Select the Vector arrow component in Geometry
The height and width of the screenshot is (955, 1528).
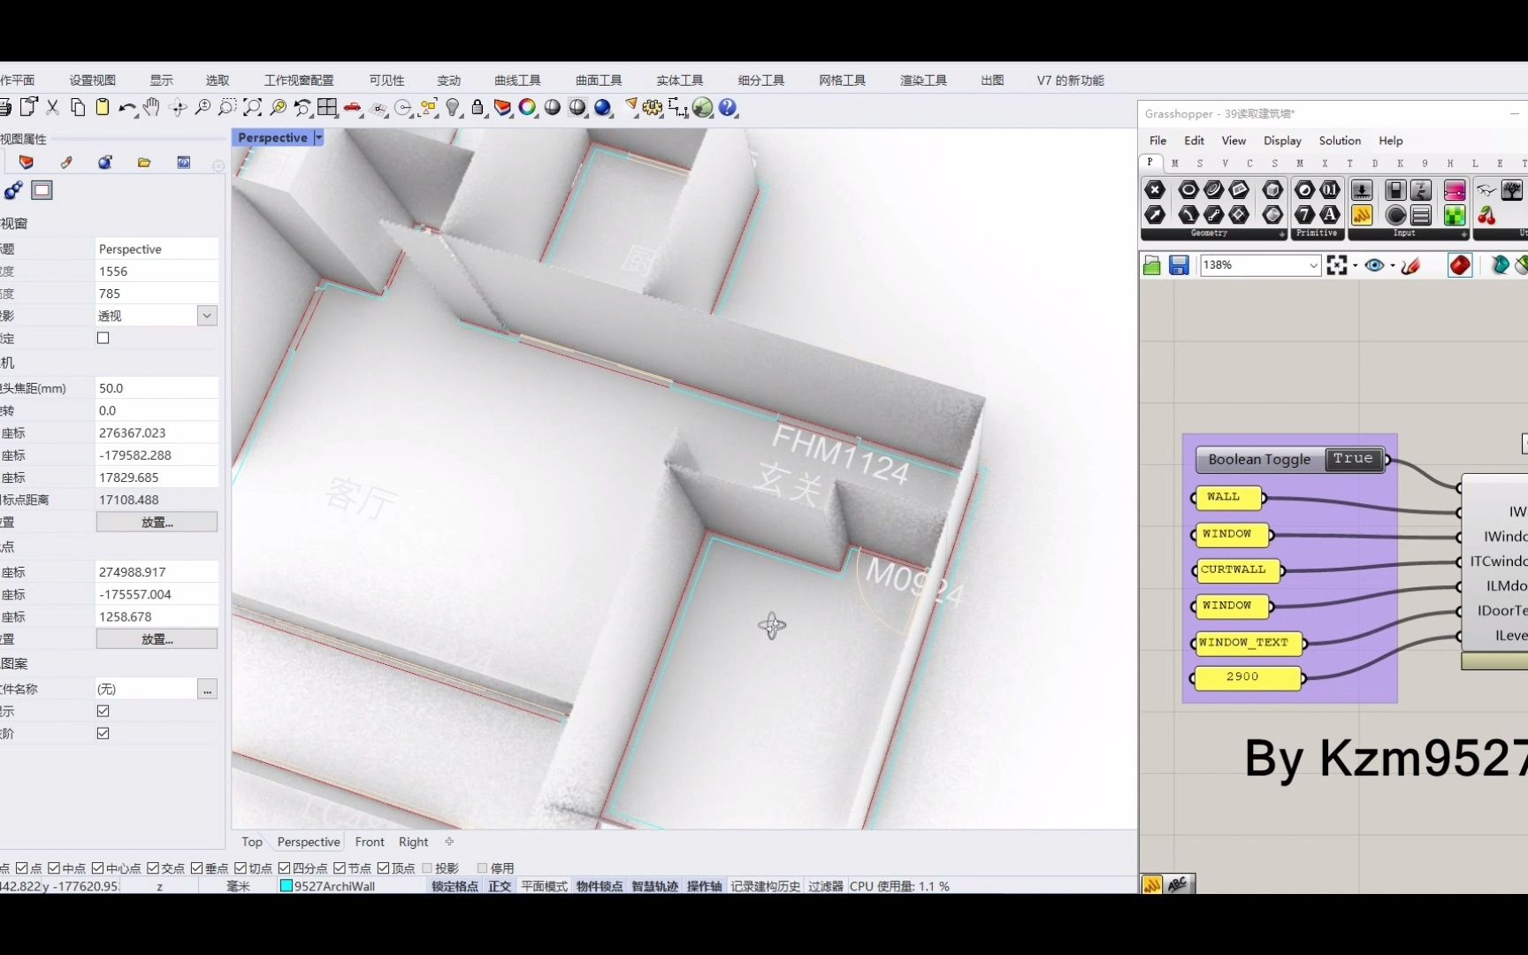(1155, 215)
